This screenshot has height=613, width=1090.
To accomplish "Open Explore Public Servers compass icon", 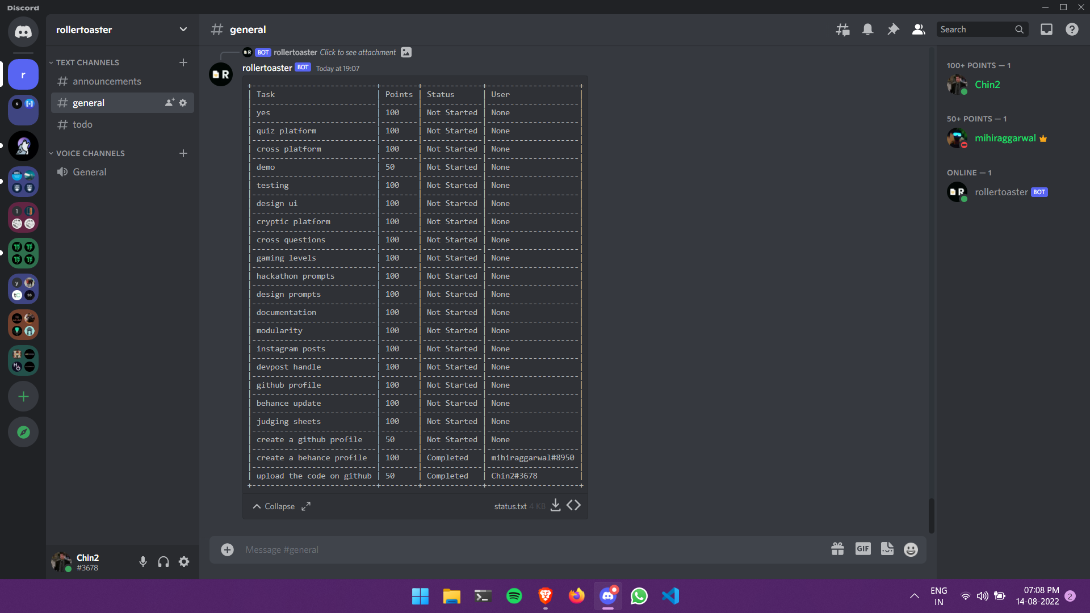I will pyautogui.click(x=23, y=432).
